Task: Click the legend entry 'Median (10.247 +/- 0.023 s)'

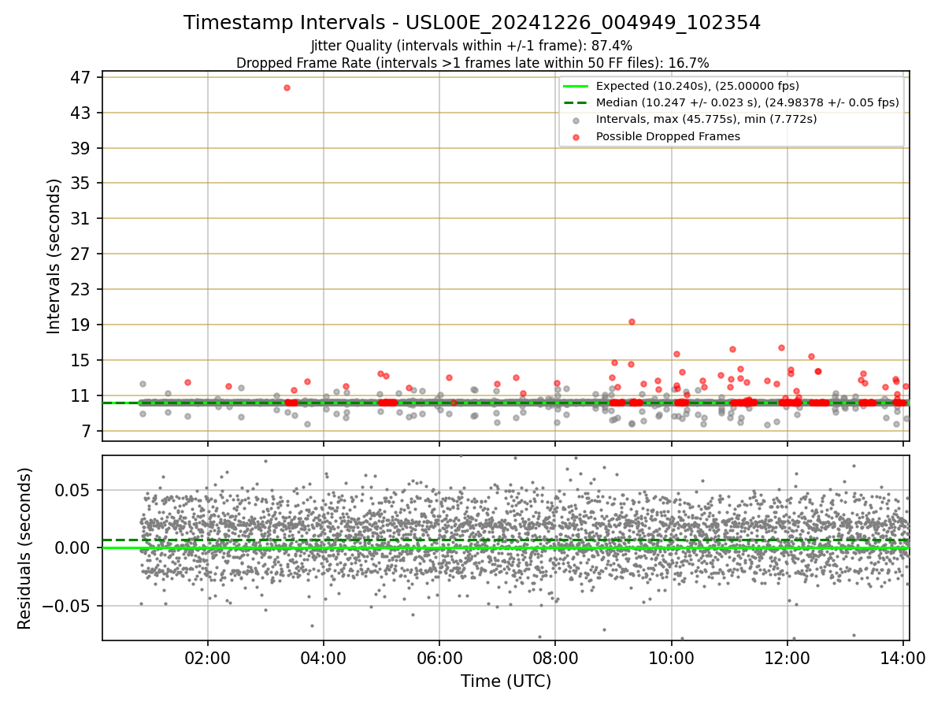Action: coord(747,102)
